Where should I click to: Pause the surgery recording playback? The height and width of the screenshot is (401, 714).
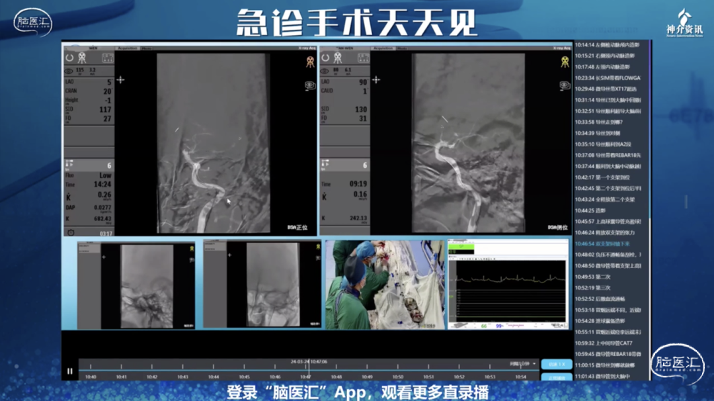click(69, 371)
